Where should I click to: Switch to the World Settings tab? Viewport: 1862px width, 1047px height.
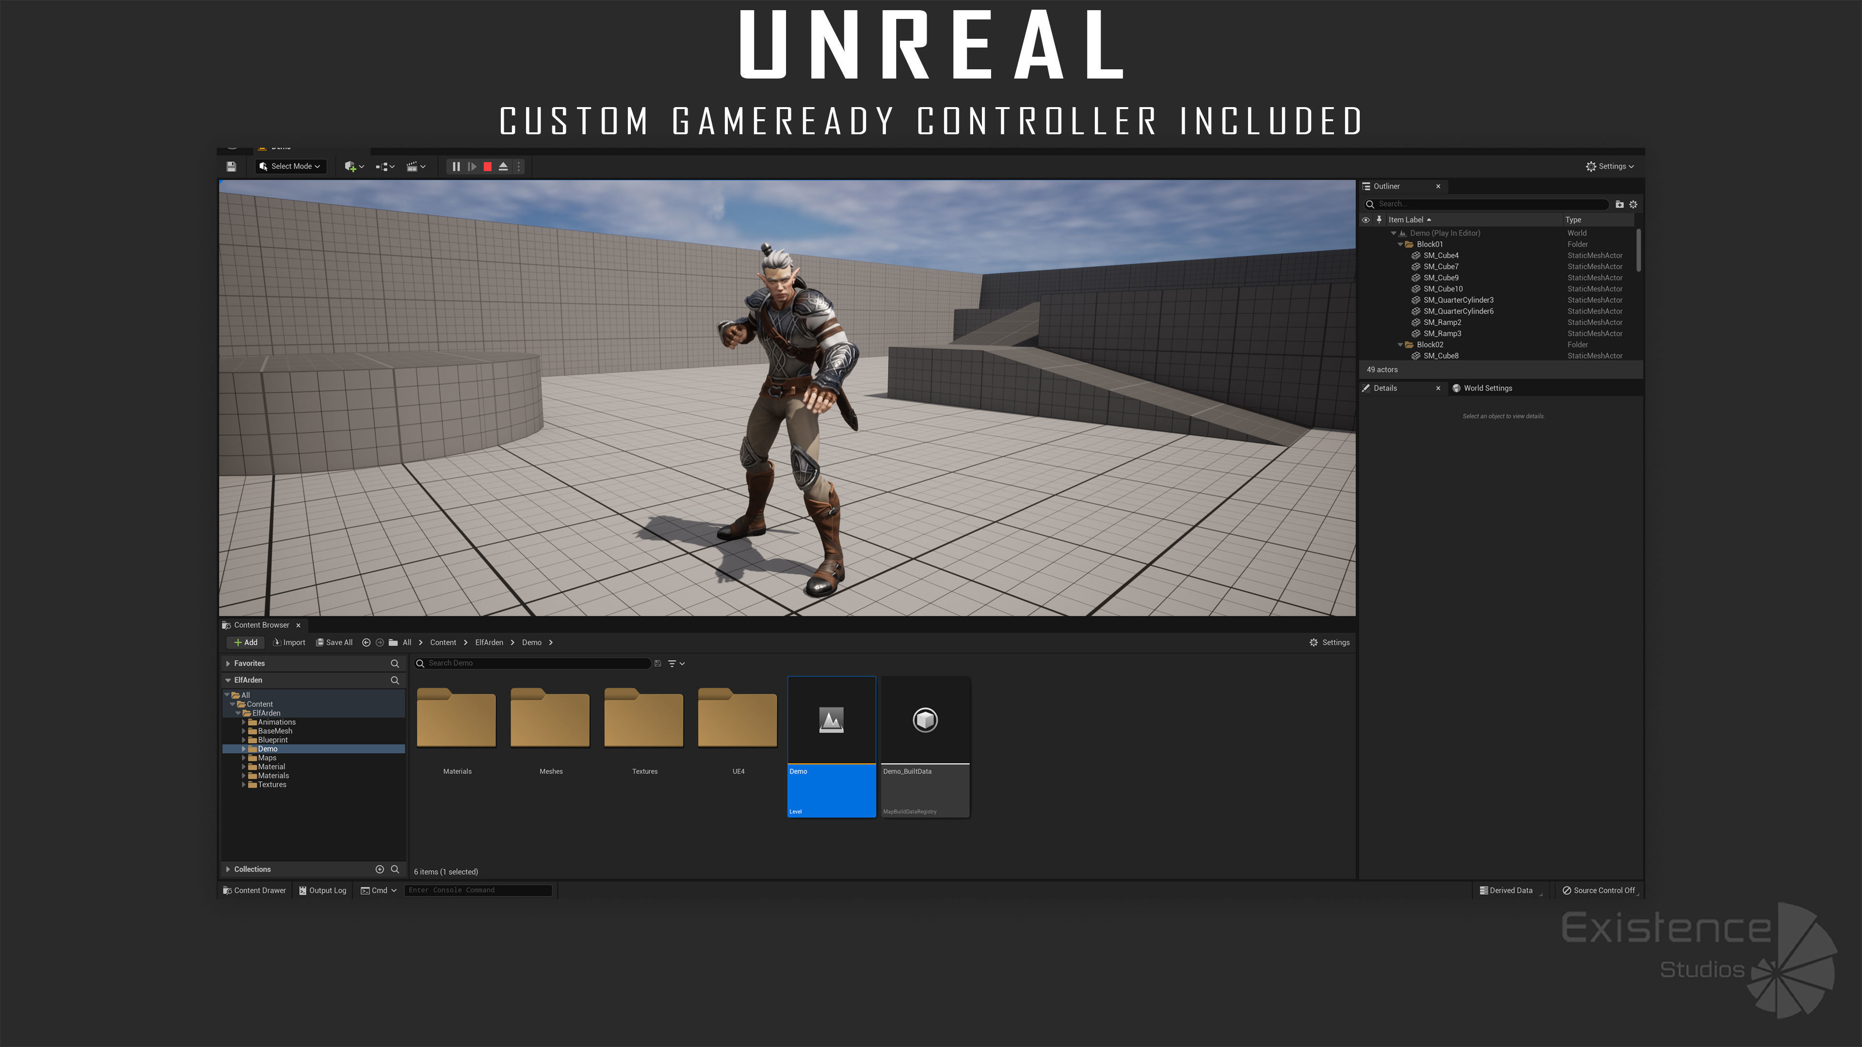click(x=1487, y=388)
